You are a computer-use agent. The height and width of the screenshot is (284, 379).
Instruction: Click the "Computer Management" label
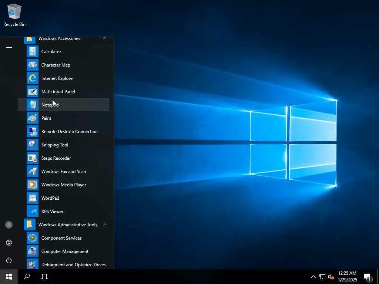65,251
